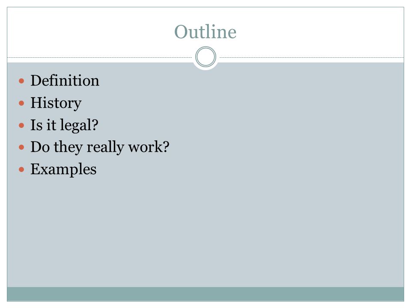This screenshot has width=411, height=308.
Task: Click the word legal? in the third bullet
Action: [x=79, y=126]
